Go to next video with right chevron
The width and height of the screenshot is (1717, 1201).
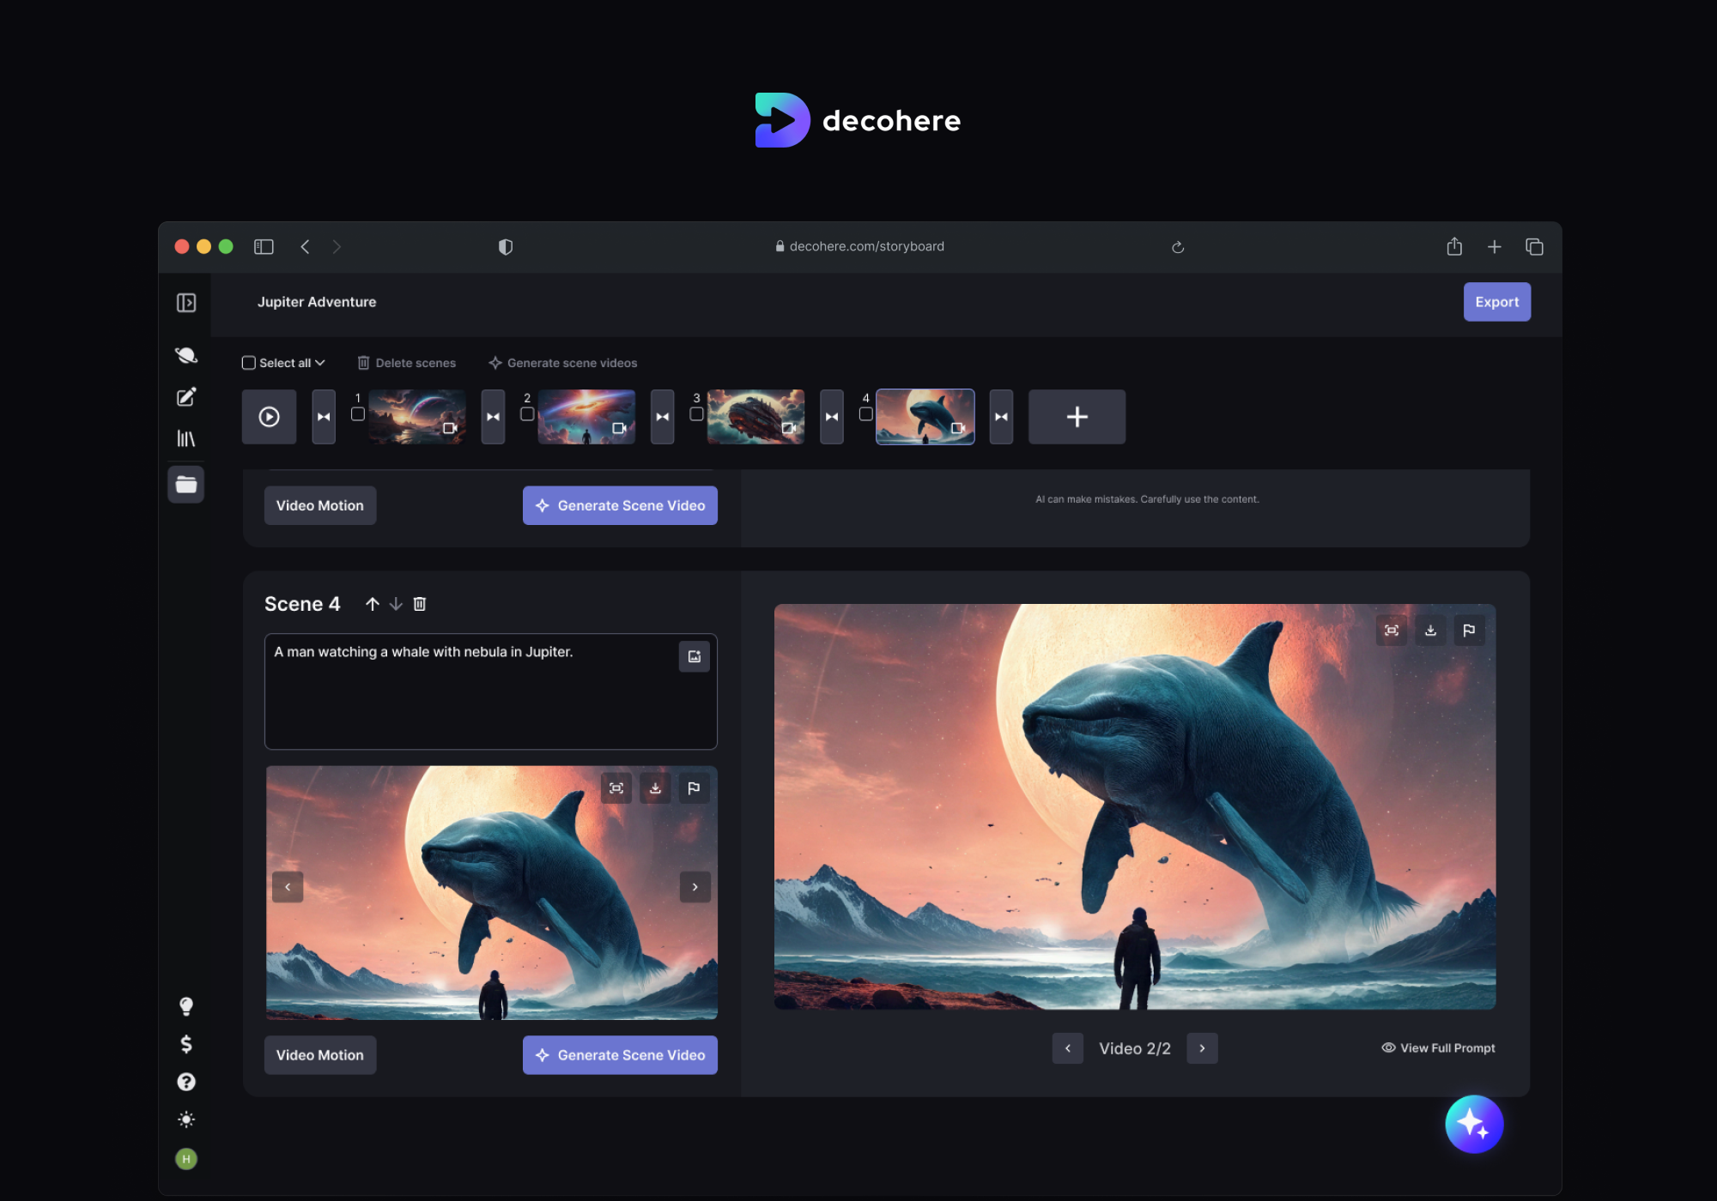tap(1202, 1048)
